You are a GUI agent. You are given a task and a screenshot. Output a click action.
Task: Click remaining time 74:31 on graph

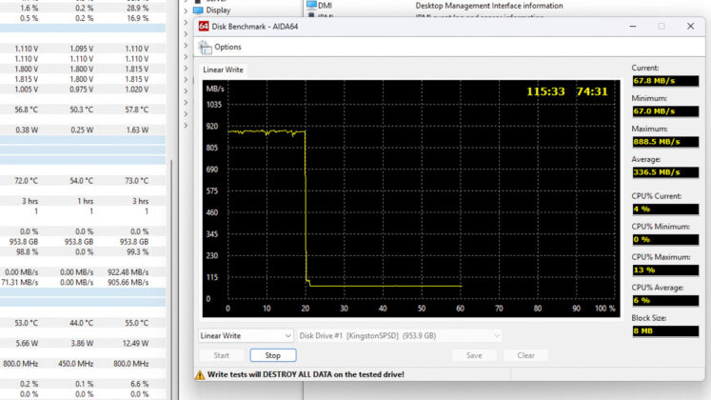click(x=592, y=91)
